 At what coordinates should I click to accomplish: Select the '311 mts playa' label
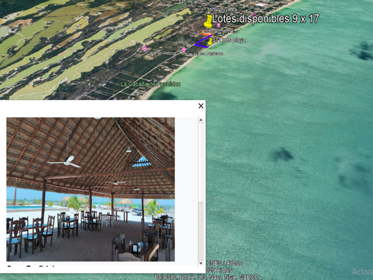[229, 40]
